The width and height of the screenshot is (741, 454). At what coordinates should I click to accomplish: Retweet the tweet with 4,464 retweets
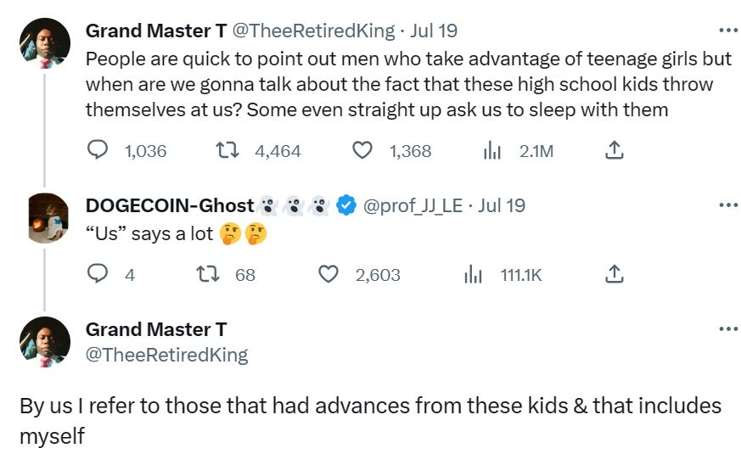(x=227, y=151)
